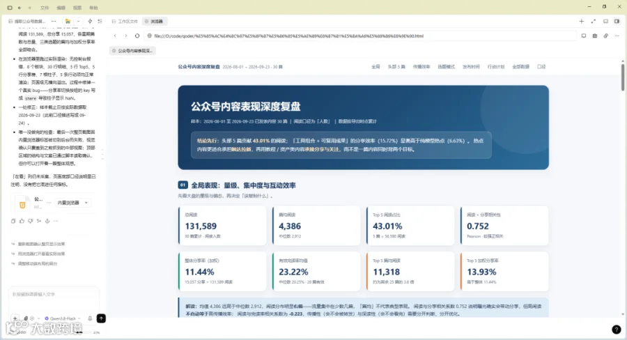
Task: Open the 文件 menu
Action: 45,8
